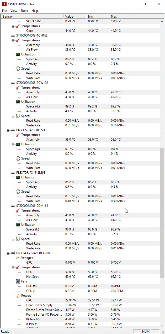Click the Sensor column header

tap(31, 16)
